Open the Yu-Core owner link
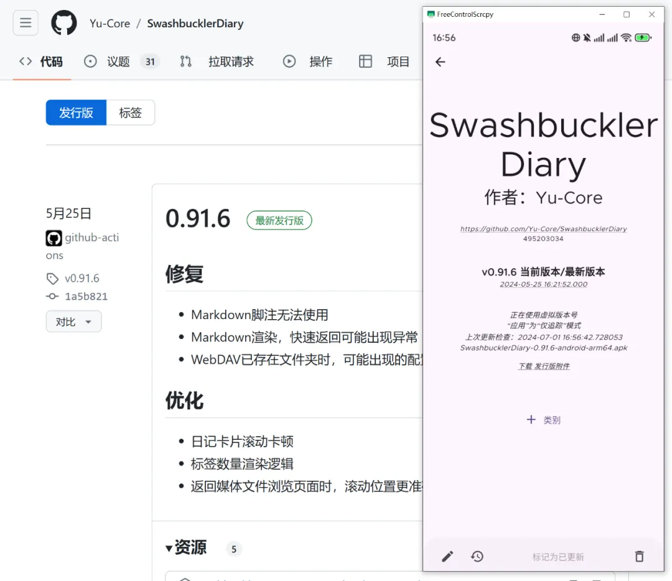 click(x=110, y=24)
